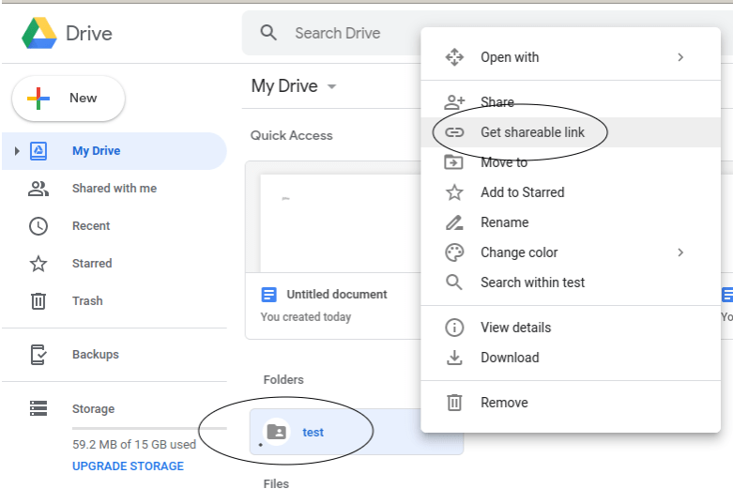733x504 pixels.
Task: Select the test folder
Action: click(x=313, y=432)
